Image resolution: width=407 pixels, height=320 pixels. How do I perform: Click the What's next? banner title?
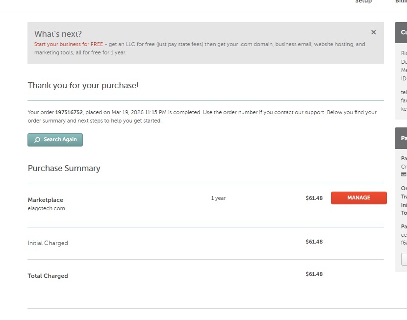coord(58,34)
